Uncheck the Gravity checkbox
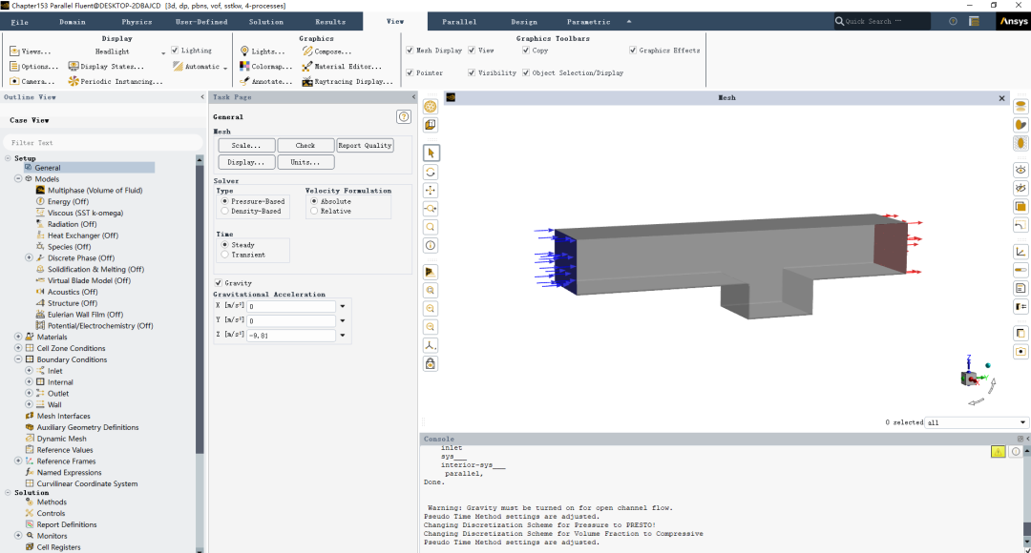This screenshot has height=553, width=1031. (219, 283)
